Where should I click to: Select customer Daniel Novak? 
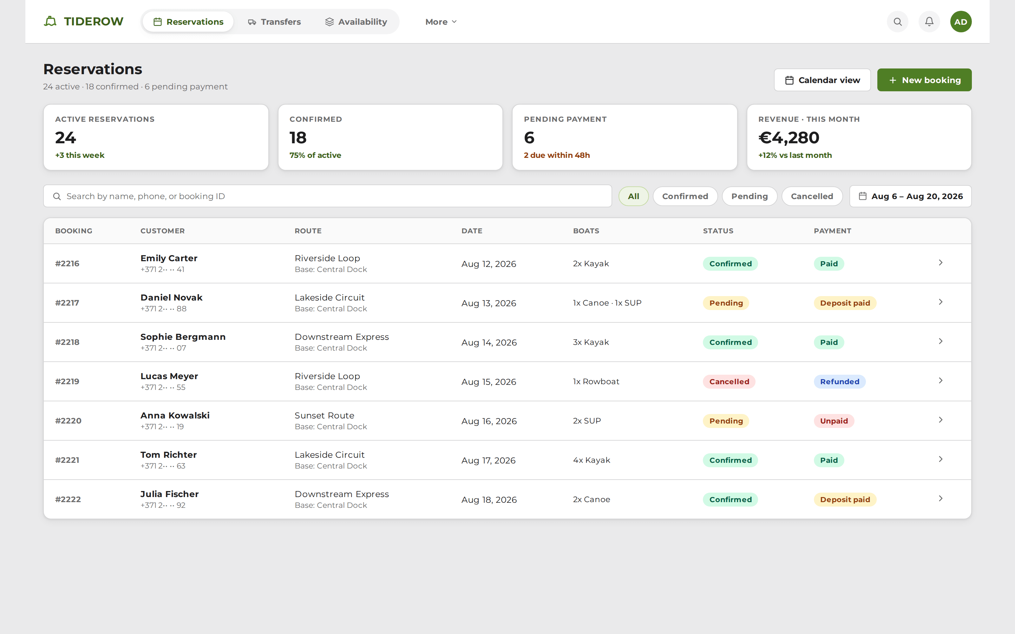[171, 298]
